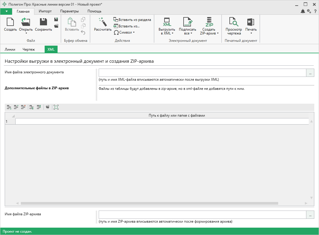Switch to the Чертеж tab
Image resolution: width=319 pixels, height=235 pixels.
coord(29,49)
